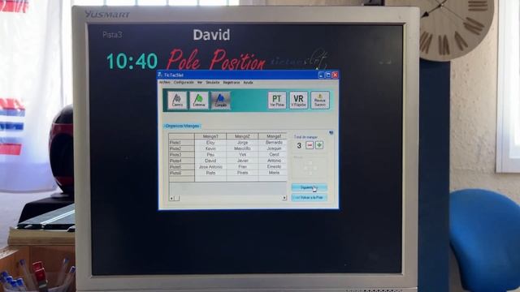520x292 pixels.
Task: Click the Siguiente button
Action: (x=309, y=187)
